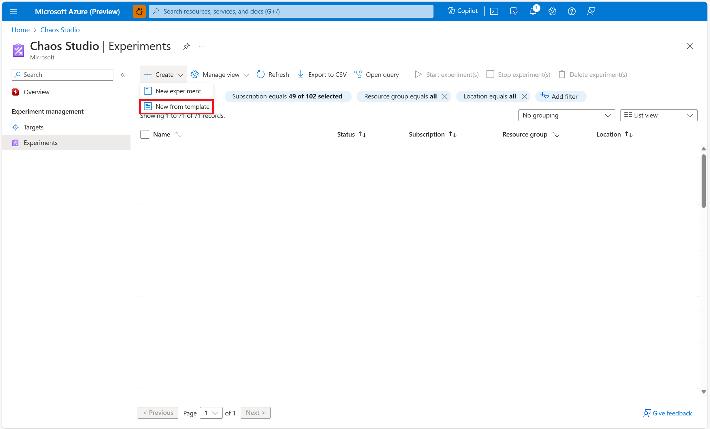
Task: Open portal settings gear
Action: (x=552, y=11)
